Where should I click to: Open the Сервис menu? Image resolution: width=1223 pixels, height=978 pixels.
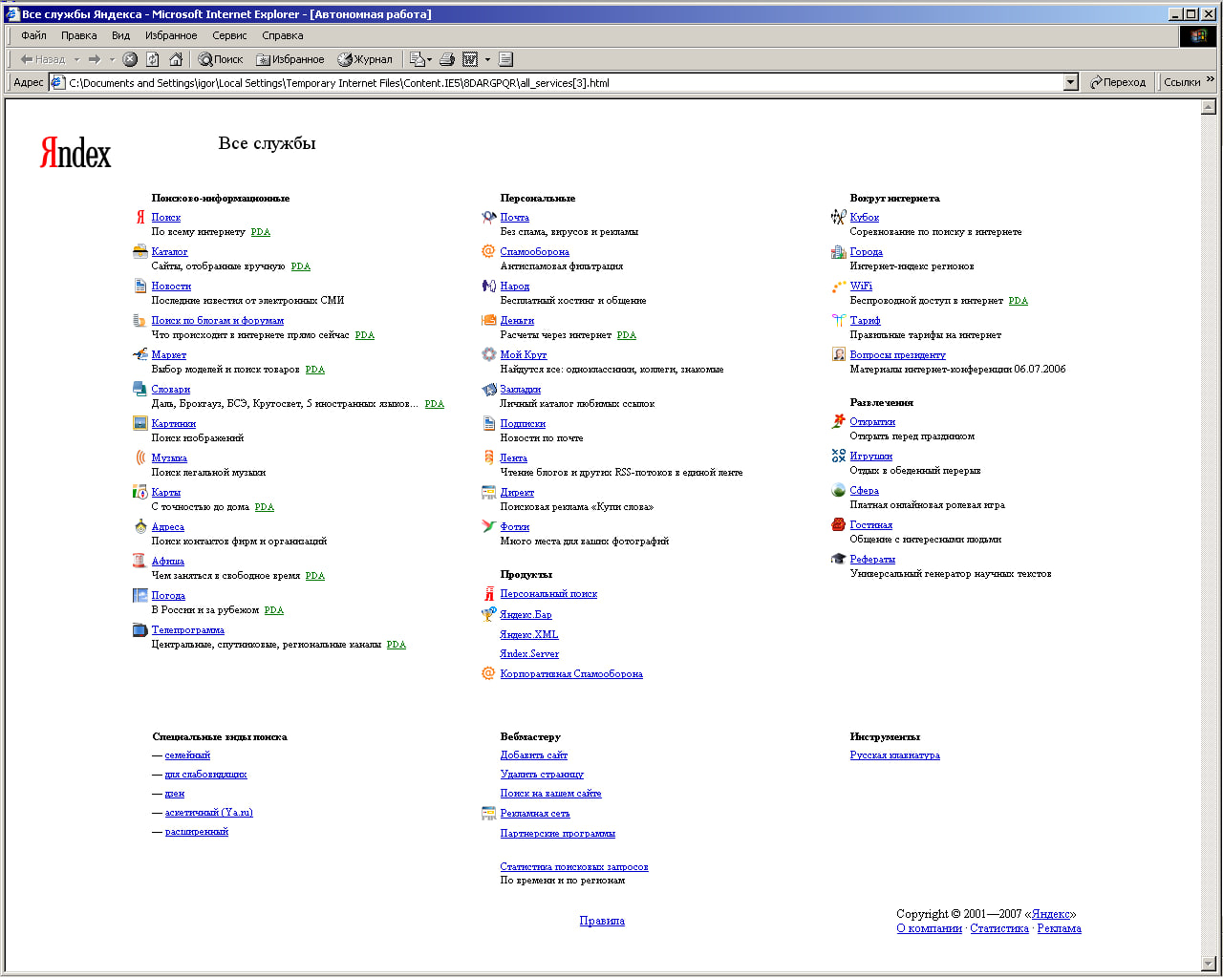(x=229, y=35)
